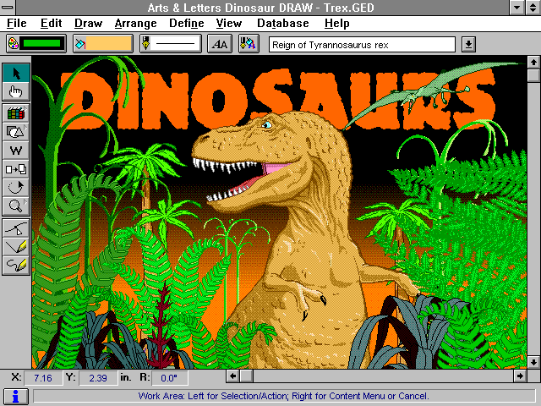Click the vertical scrollbar down arrow
Screen dimensions: 541x406
click(533, 362)
